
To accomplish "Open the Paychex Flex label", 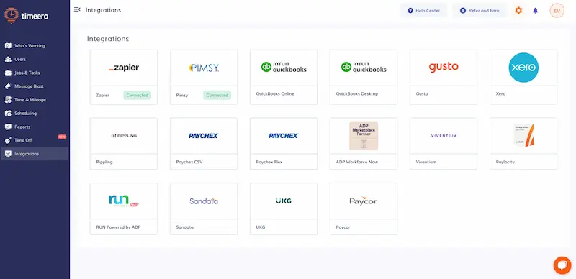I will click(x=269, y=162).
